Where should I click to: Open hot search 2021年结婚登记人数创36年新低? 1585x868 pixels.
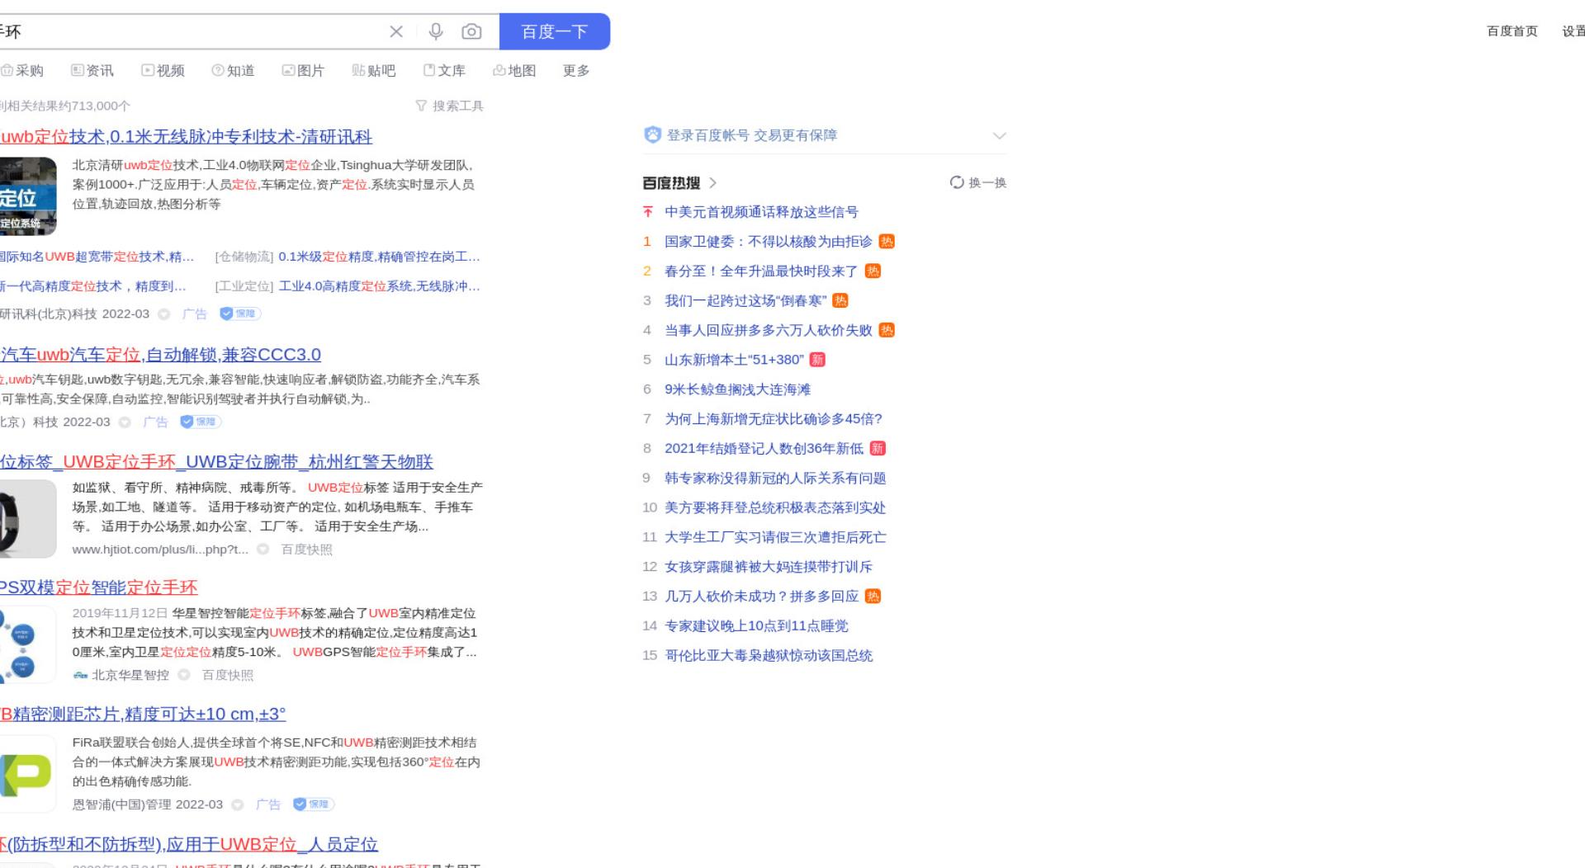pyautogui.click(x=764, y=449)
